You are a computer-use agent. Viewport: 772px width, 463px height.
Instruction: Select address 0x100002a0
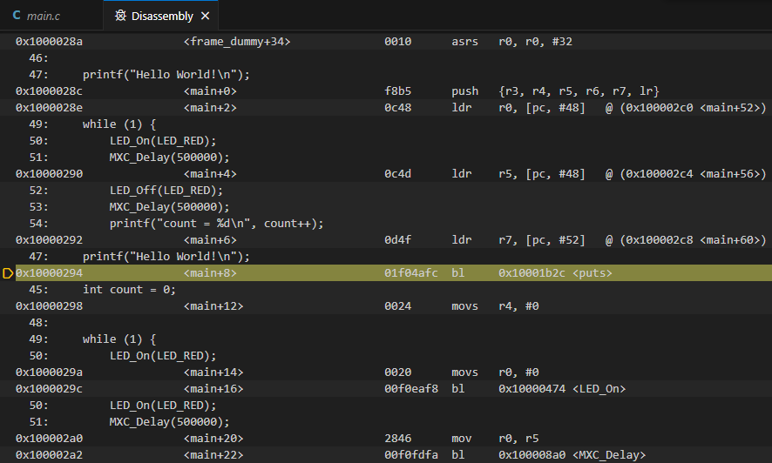coord(50,439)
